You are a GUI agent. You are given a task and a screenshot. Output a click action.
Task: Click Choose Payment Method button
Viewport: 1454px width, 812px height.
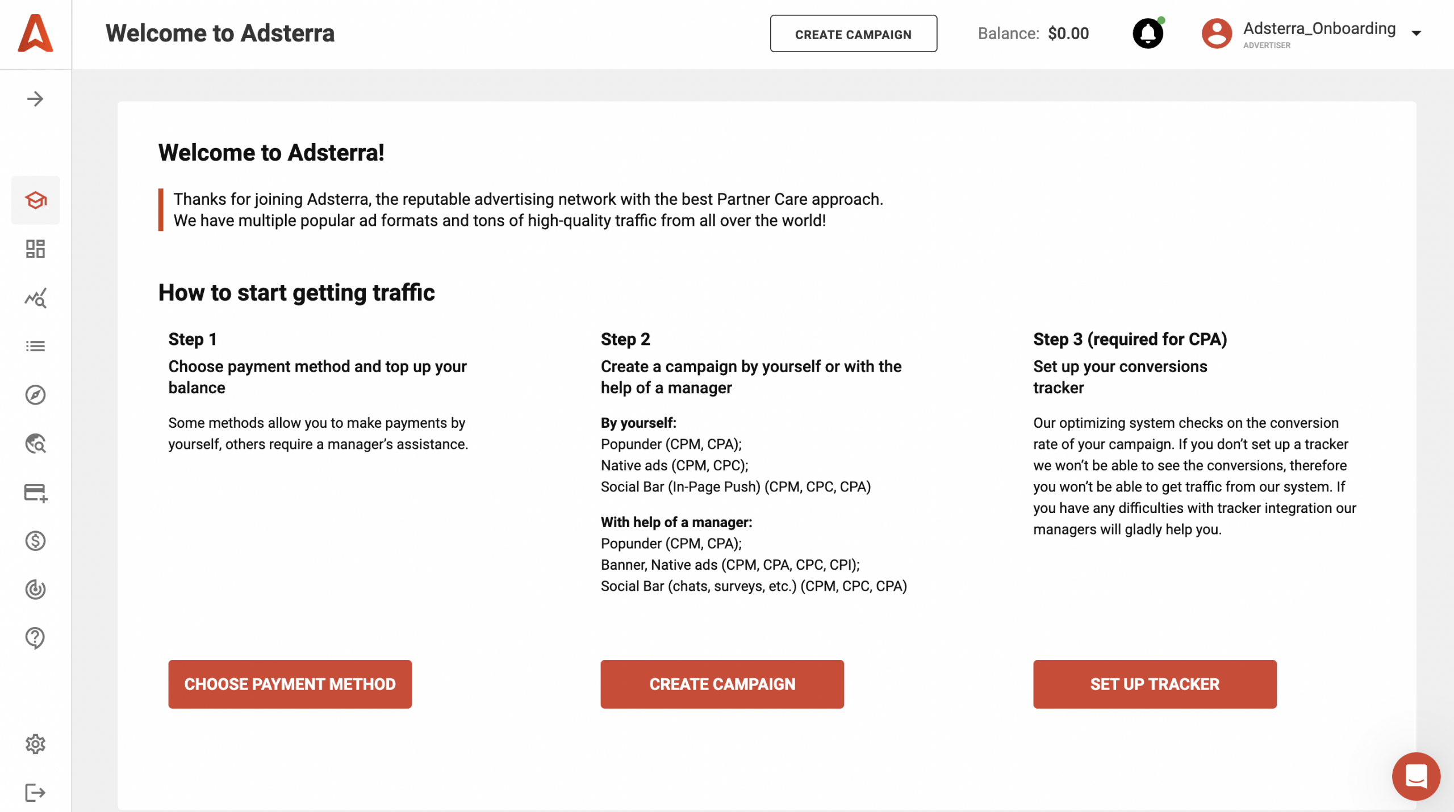click(x=290, y=684)
